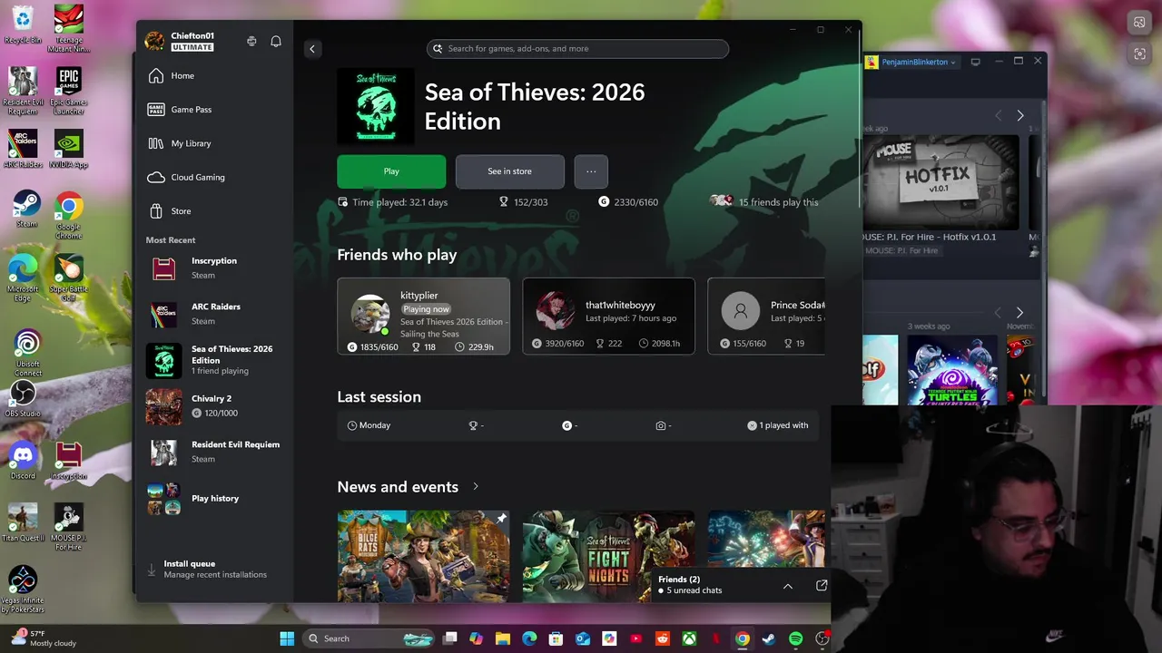
Task: Open the Install queue link
Action: (x=215, y=569)
